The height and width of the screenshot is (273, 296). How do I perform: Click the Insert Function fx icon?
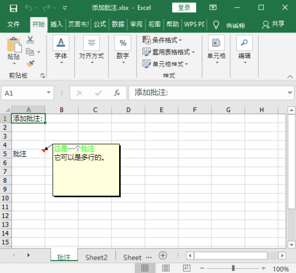tap(117, 93)
